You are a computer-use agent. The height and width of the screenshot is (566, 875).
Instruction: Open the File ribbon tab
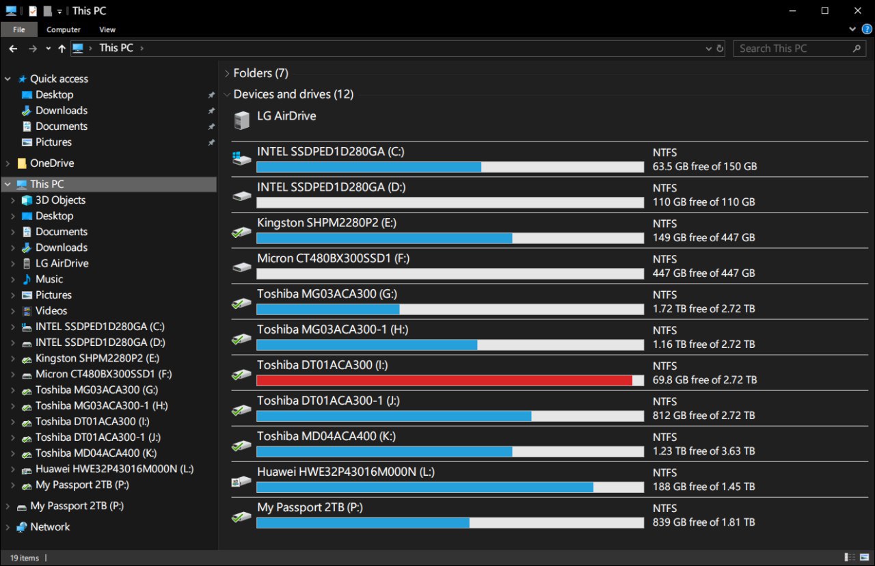19,29
